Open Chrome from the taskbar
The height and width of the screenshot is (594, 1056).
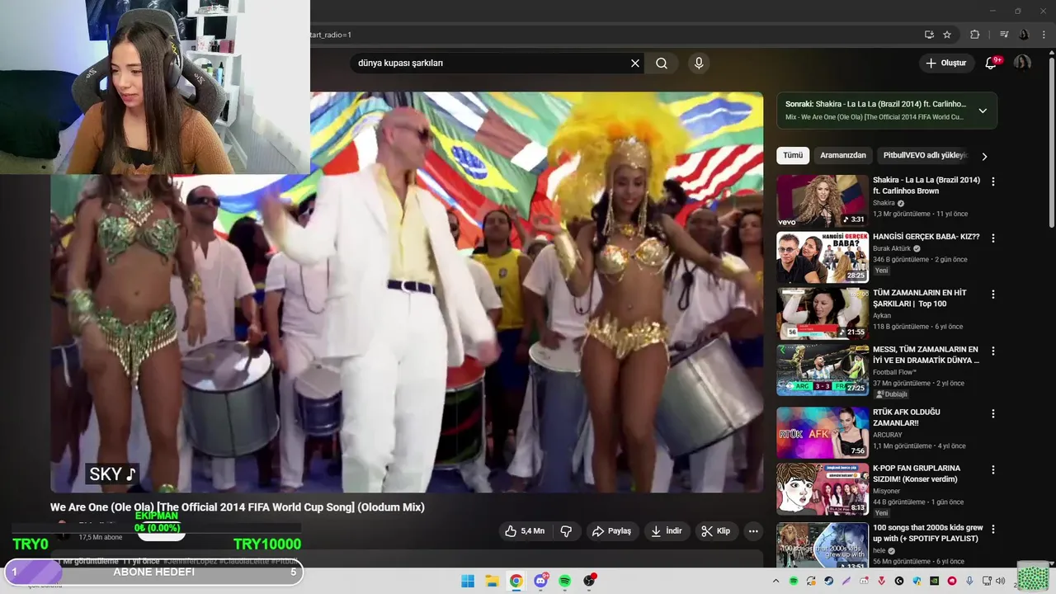(x=516, y=581)
